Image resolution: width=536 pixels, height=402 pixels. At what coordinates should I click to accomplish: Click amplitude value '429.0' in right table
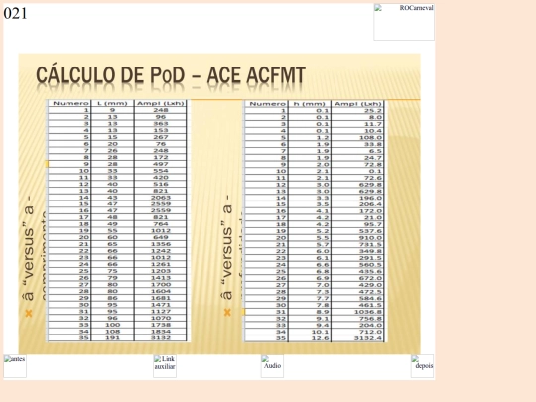(370, 285)
